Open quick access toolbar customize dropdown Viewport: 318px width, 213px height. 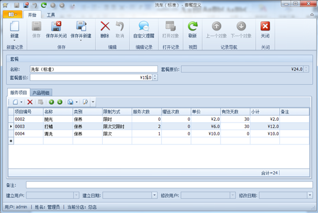(73, 5)
